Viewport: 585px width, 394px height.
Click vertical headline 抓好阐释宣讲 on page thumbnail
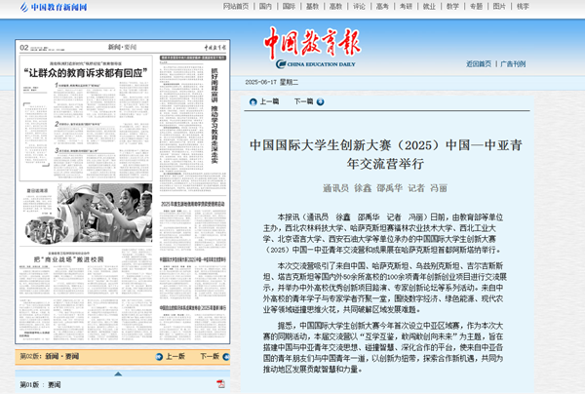pos(214,115)
